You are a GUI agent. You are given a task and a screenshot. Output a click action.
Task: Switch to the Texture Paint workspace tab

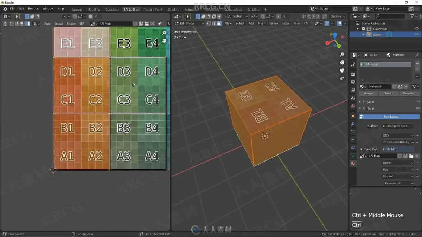[x=153, y=9]
